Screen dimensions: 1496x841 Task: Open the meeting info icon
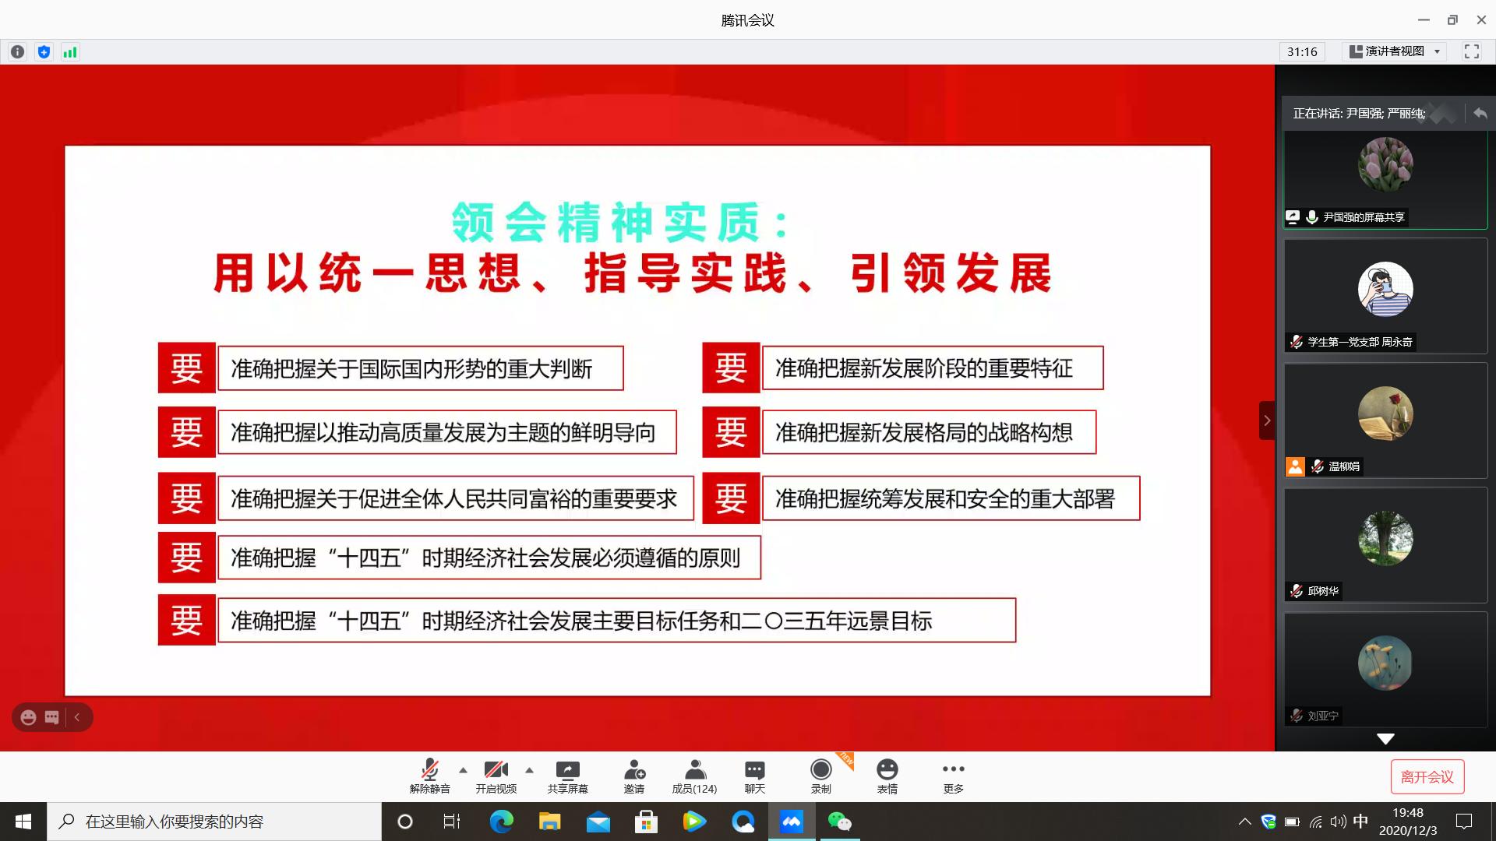point(17,52)
